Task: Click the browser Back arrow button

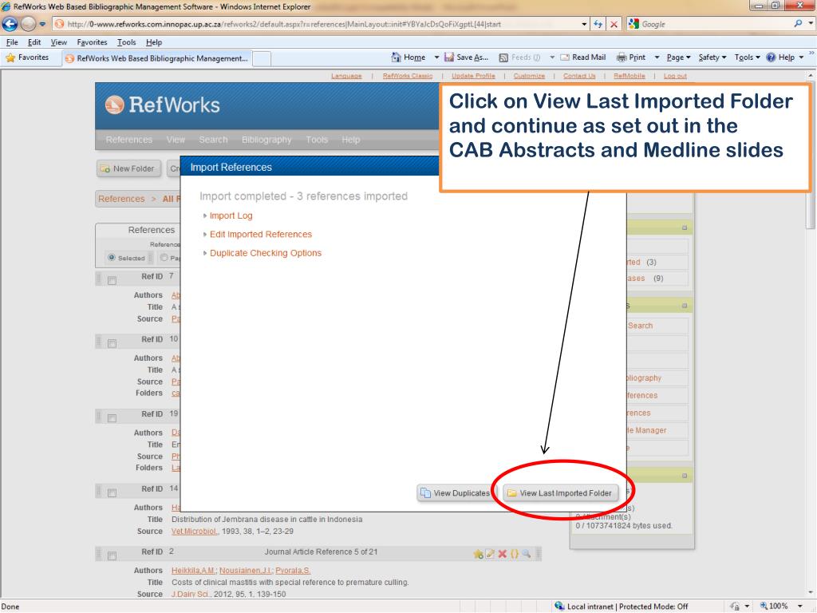Action: [x=10, y=24]
